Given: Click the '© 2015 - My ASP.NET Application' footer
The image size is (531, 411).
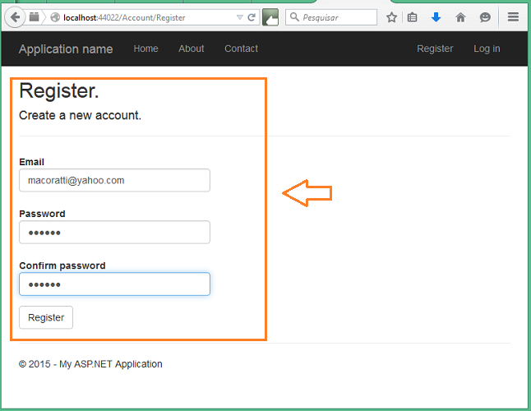Looking at the screenshot, I should [90, 364].
